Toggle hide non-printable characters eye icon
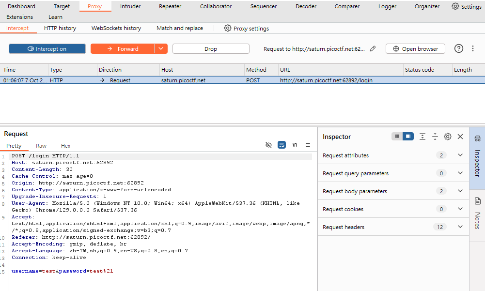This screenshot has width=485, height=291. (268, 145)
